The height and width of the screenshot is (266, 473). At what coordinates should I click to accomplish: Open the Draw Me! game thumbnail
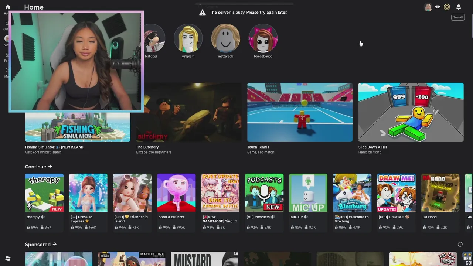396,193
